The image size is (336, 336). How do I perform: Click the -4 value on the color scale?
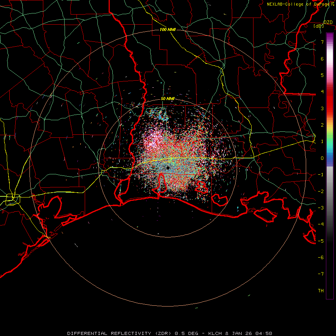click(x=321, y=224)
